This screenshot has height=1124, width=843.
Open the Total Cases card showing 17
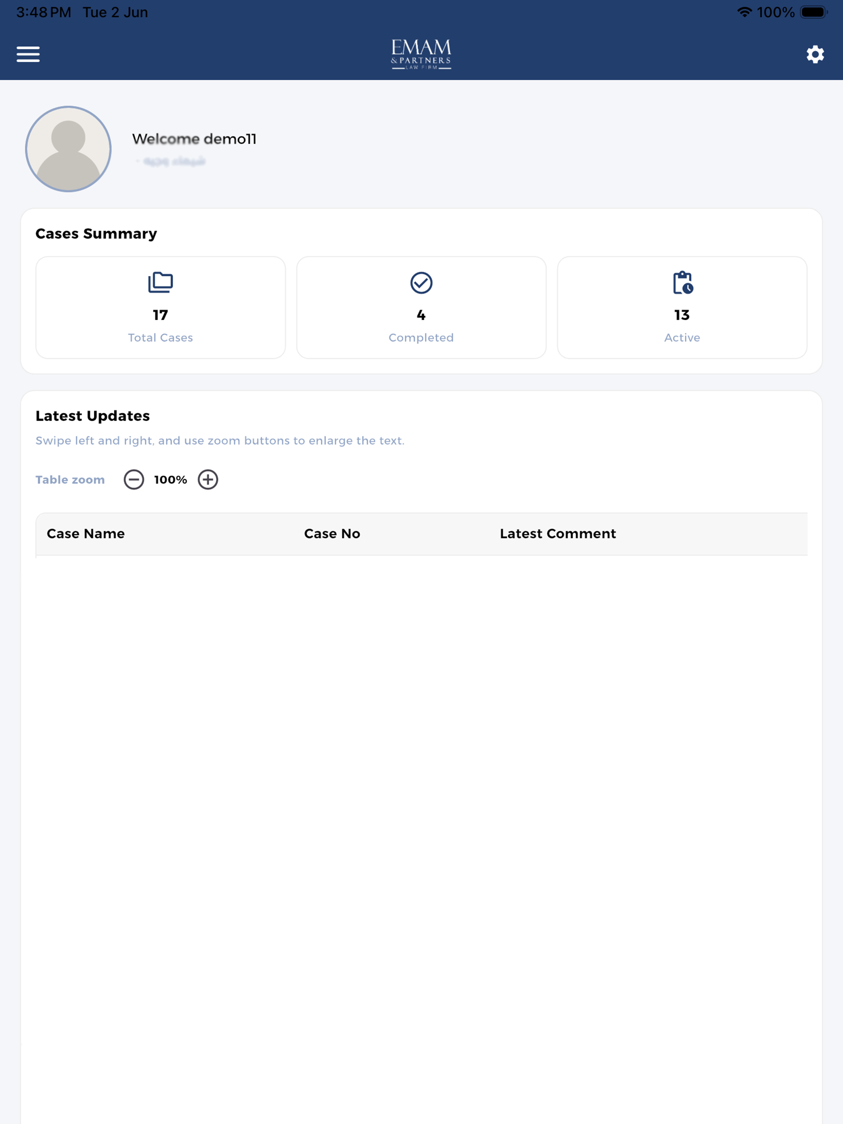(161, 308)
